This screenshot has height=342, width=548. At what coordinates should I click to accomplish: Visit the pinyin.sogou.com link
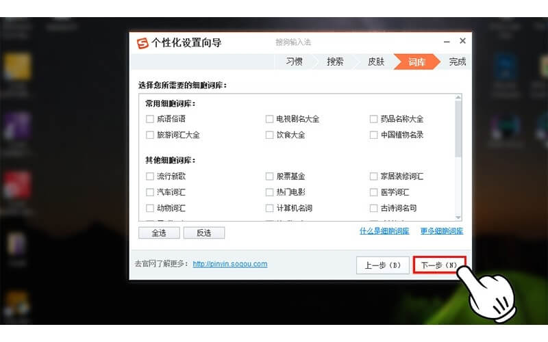click(230, 264)
